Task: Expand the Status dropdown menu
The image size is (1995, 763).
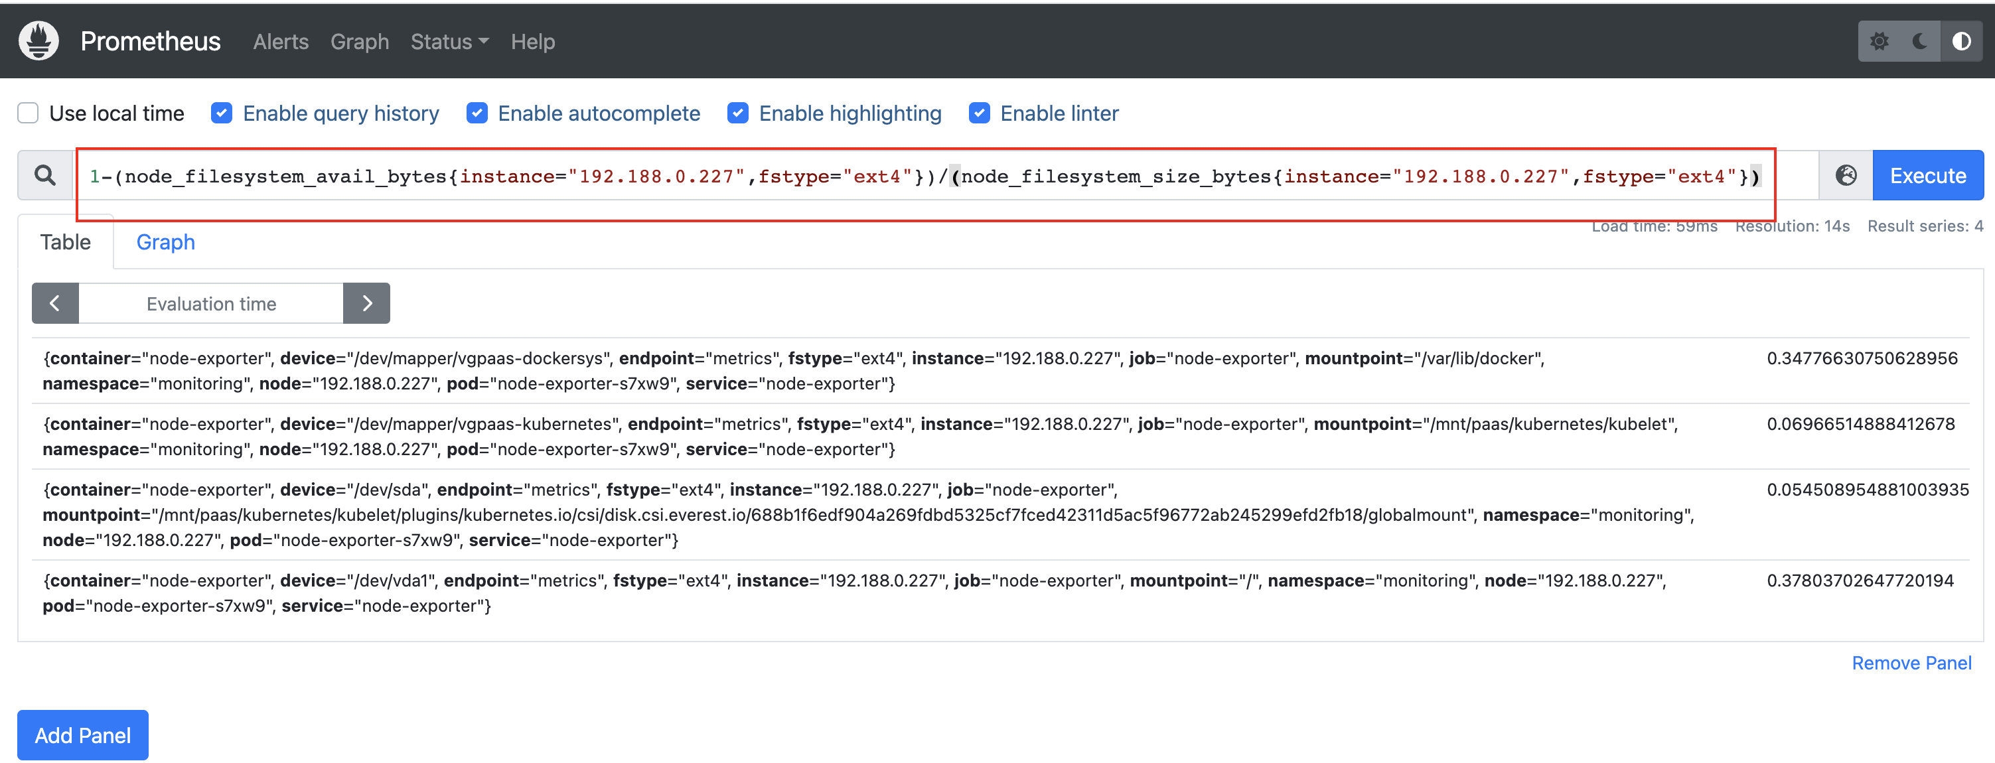Action: coord(449,42)
